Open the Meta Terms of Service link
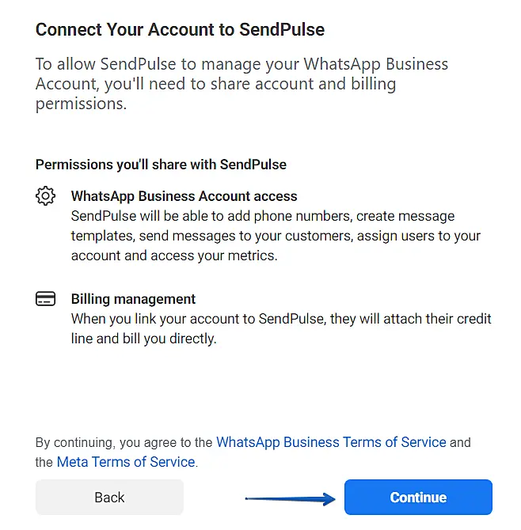The width and height of the screenshot is (521, 530). coord(126,462)
